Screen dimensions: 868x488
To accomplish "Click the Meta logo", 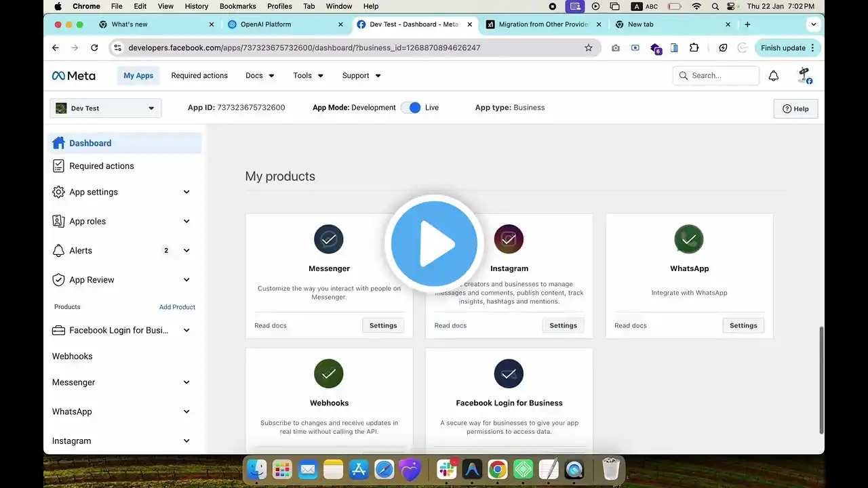I will click(74, 76).
